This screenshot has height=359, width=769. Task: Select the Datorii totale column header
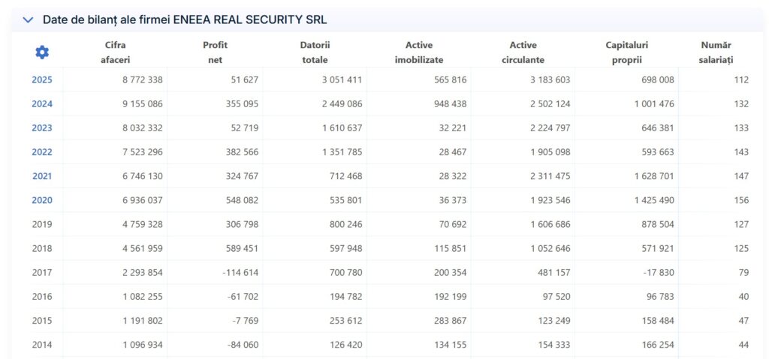315,52
